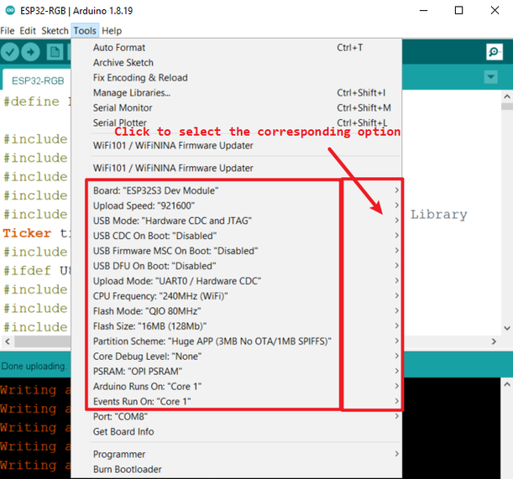513x479 pixels.
Task: Click Burn Bootloader entry
Action: coord(236,469)
